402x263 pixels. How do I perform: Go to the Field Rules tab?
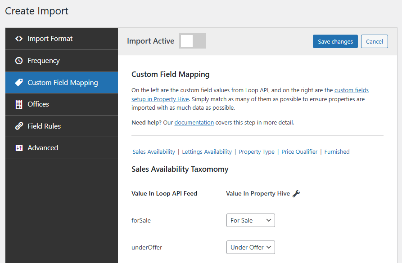pyautogui.click(x=44, y=126)
